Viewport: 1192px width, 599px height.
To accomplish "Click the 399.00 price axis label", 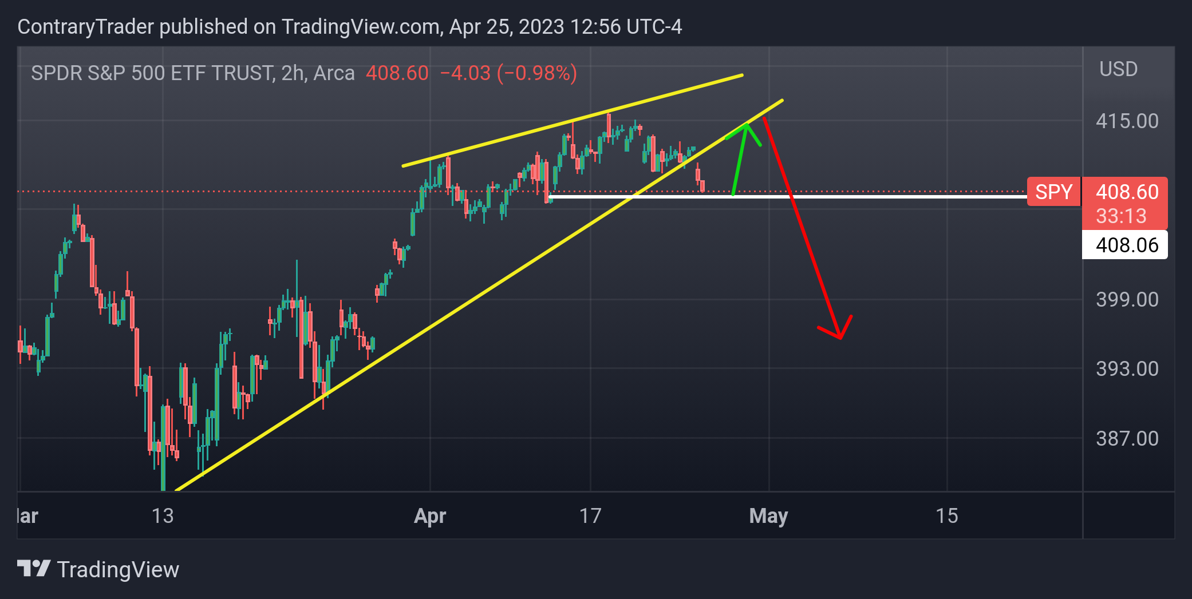I will pyautogui.click(x=1127, y=300).
